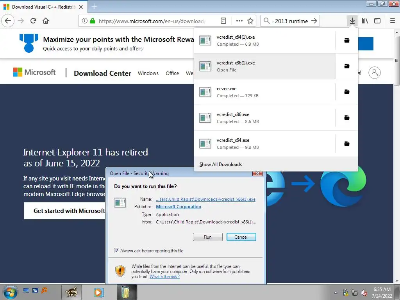Click the muted volume tray icon
Viewport: 400px width, 300px height.
point(364,293)
